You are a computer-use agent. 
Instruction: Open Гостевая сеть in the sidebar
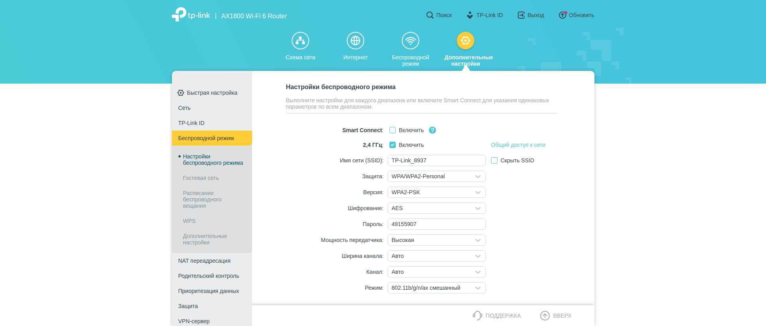(201, 178)
